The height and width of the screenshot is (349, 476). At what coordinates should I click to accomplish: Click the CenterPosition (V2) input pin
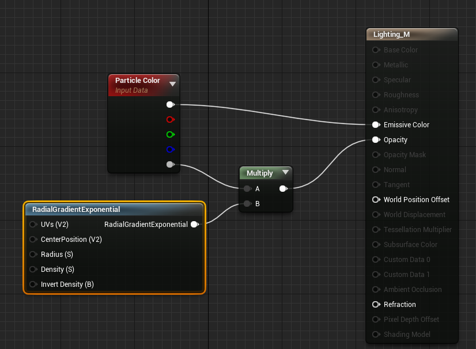[33, 240]
